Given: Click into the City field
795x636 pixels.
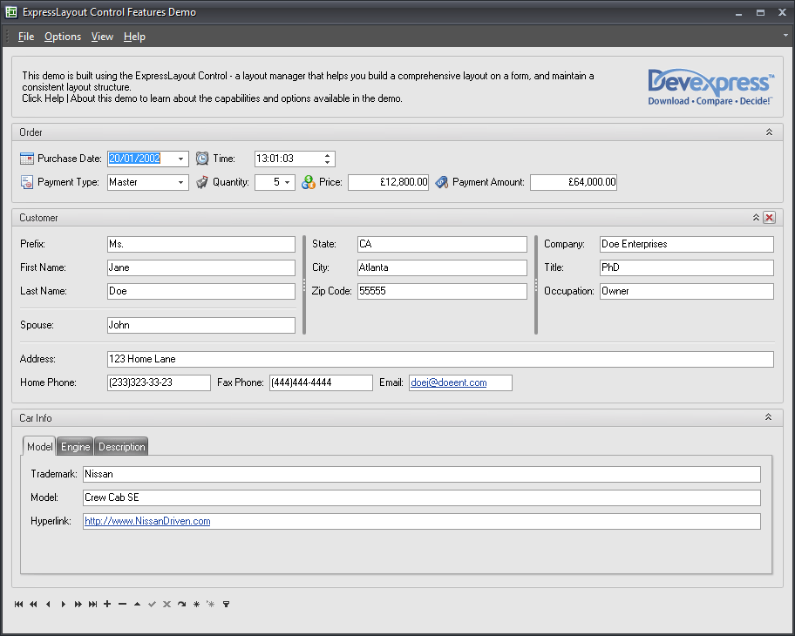Looking at the screenshot, I should click(x=442, y=267).
